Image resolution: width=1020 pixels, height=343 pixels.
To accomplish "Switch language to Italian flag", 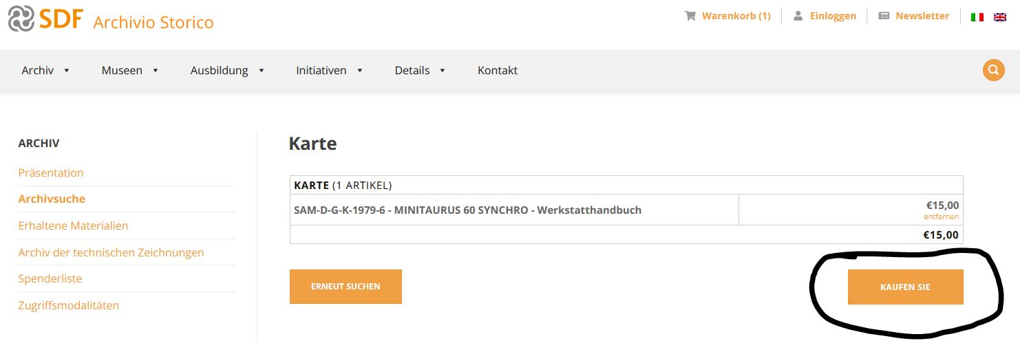I will click(x=977, y=16).
